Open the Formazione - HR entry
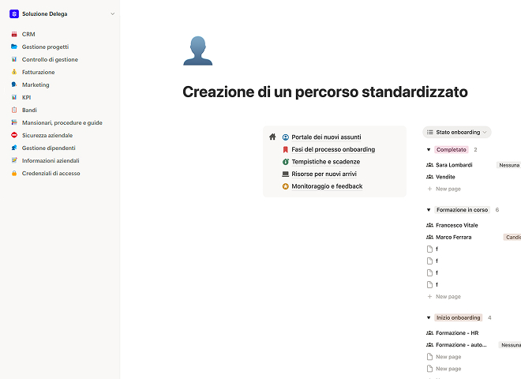The image size is (521, 379). pyautogui.click(x=457, y=332)
